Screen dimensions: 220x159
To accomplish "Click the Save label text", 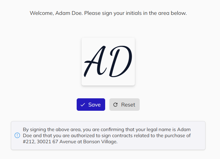I will point(94,105).
